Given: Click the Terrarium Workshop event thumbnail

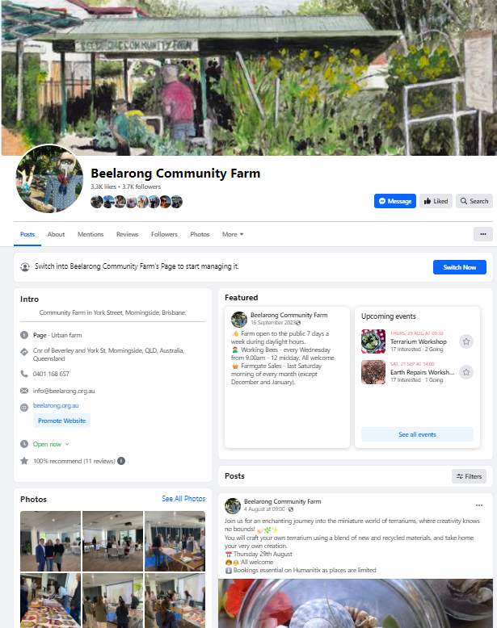Looking at the screenshot, I should (373, 341).
